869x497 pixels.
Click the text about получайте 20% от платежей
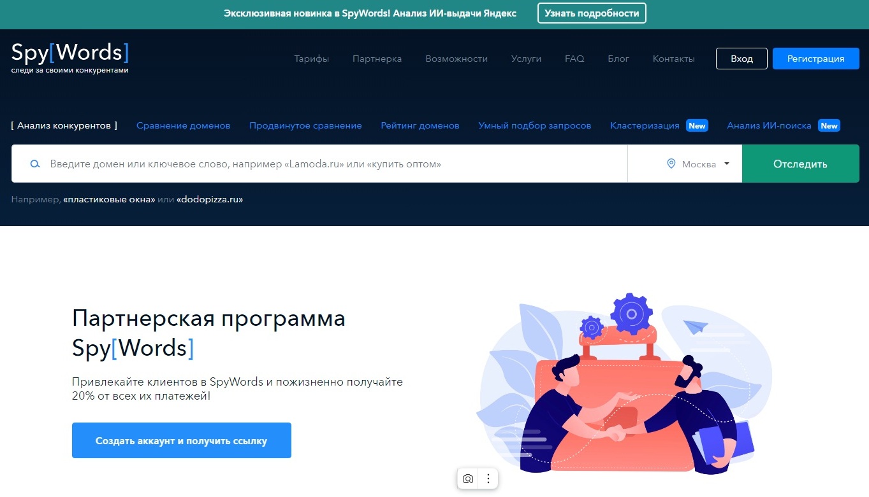(238, 389)
